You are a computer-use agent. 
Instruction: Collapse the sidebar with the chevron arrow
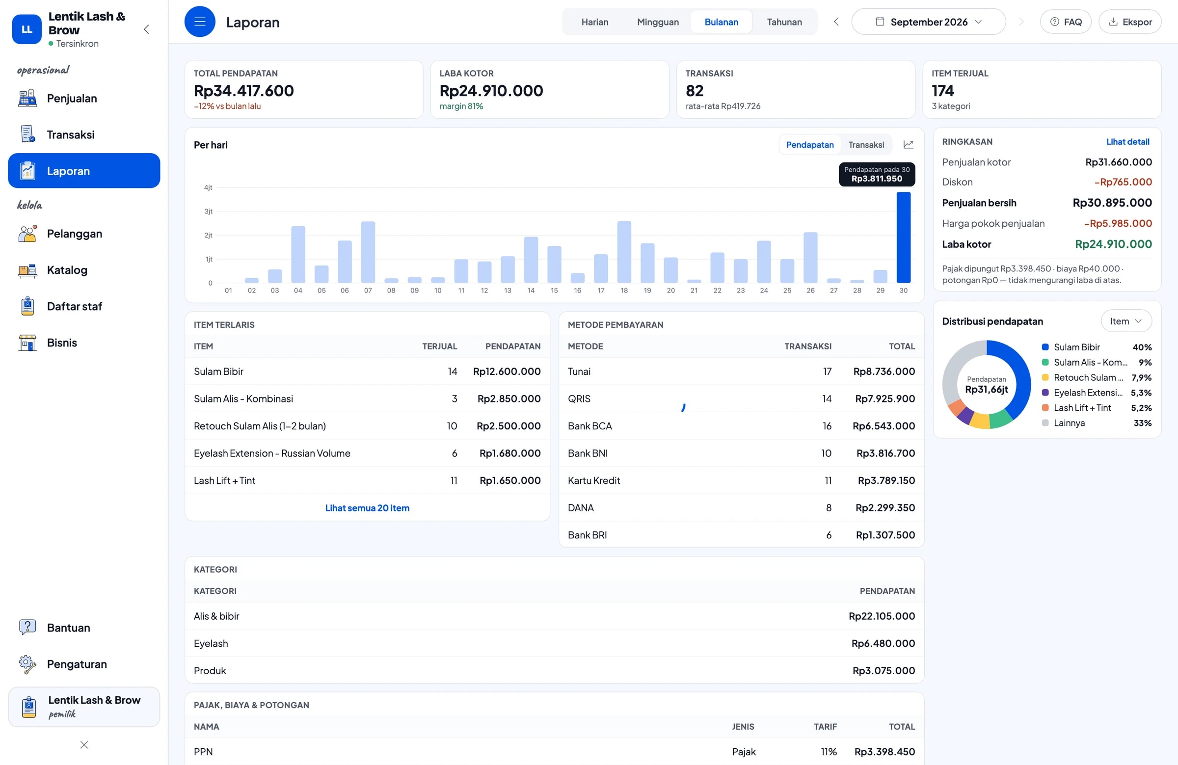click(146, 29)
